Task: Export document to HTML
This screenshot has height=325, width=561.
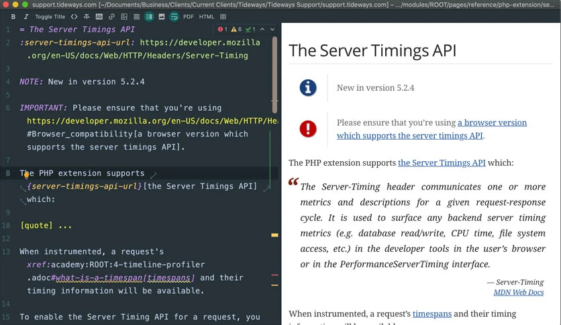Action: click(x=207, y=17)
